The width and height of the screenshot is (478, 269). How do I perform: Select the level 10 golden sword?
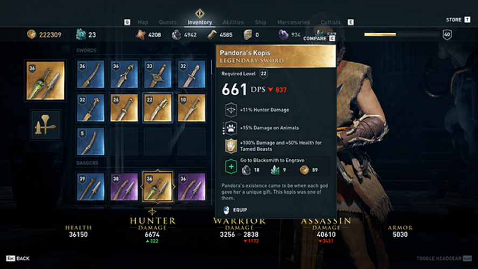pyautogui.click(x=191, y=108)
